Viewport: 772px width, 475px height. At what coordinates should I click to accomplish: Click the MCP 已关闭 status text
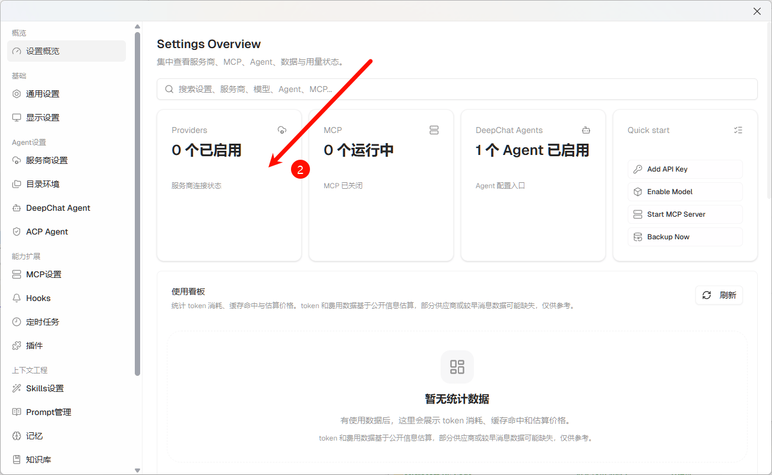(343, 186)
